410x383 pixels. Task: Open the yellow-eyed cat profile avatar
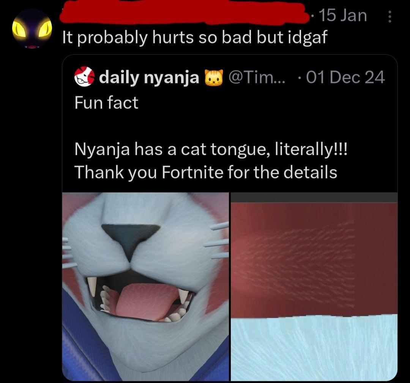pos(32,29)
